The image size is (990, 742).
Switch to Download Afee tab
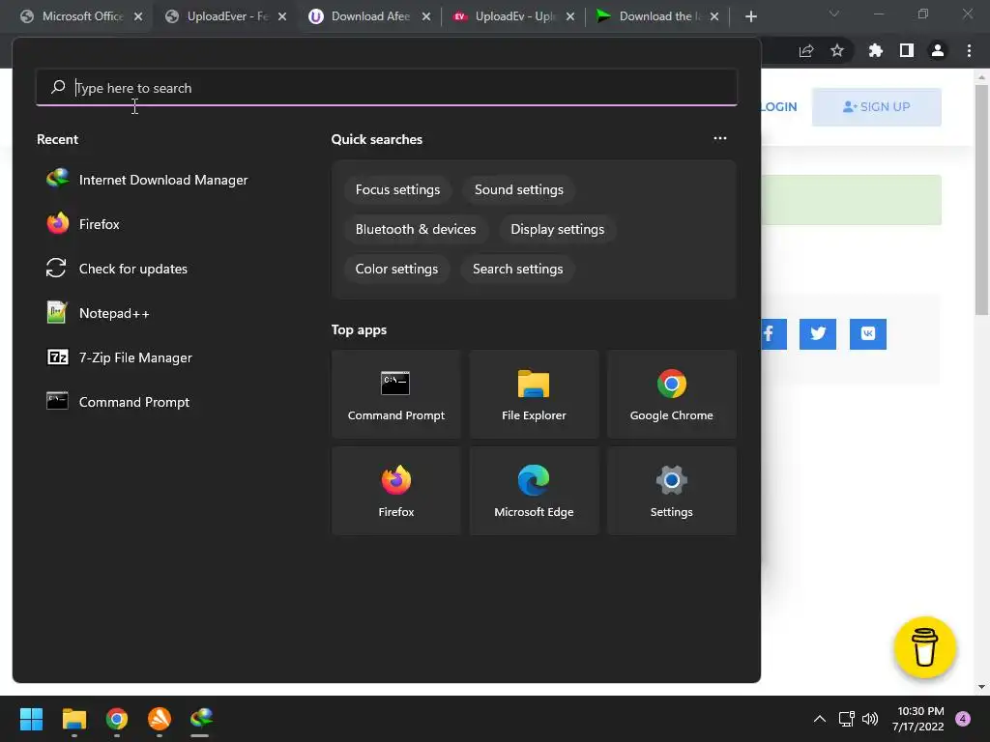(370, 16)
